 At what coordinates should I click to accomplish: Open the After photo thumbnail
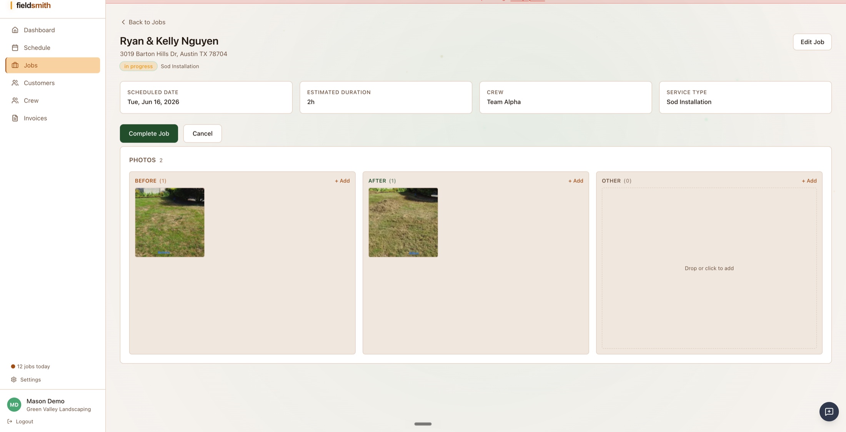[x=403, y=223]
